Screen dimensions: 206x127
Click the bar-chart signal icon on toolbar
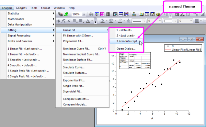click(x=203, y=14)
